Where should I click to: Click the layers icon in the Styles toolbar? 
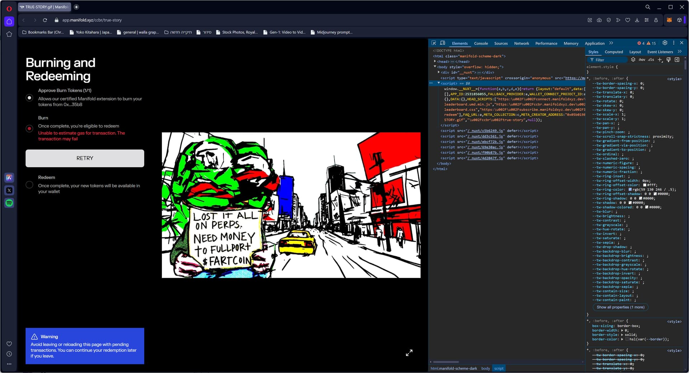pos(633,60)
